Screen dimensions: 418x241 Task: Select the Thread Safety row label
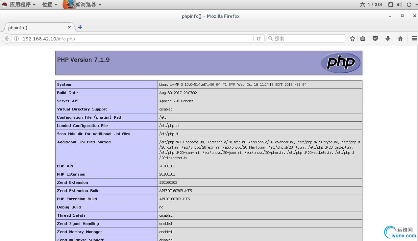[71, 215]
